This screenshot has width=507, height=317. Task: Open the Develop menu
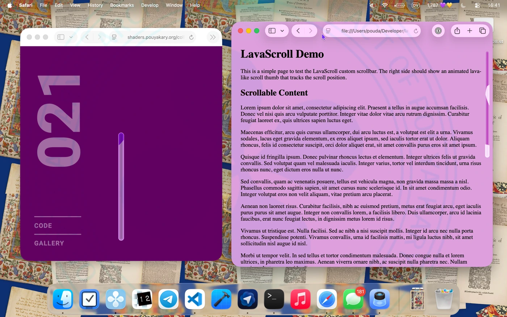[x=150, y=5]
